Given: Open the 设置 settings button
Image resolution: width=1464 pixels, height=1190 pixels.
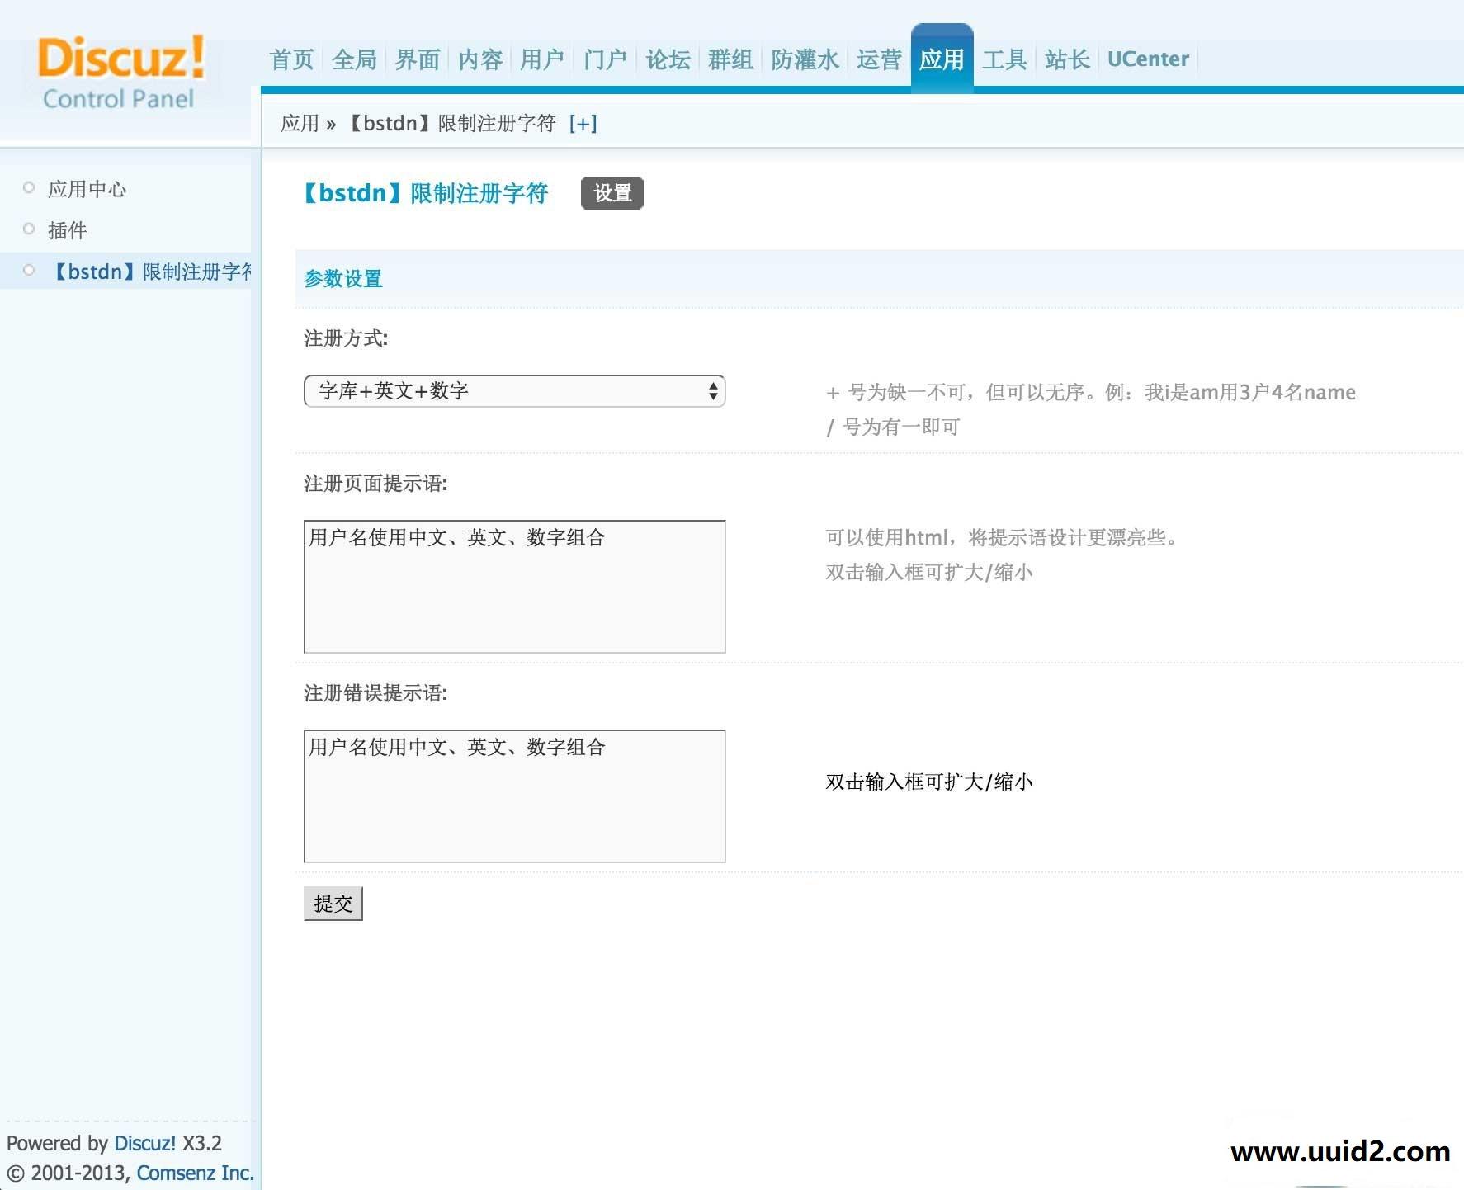Looking at the screenshot, I should click(612, 192).
